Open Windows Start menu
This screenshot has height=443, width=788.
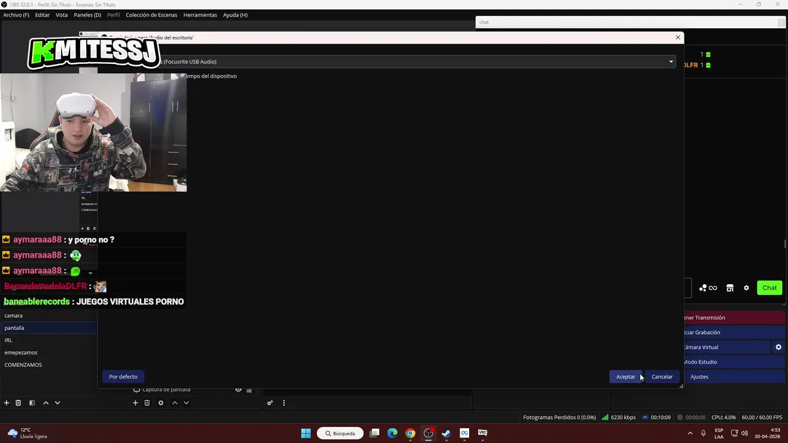pos(306,433)
